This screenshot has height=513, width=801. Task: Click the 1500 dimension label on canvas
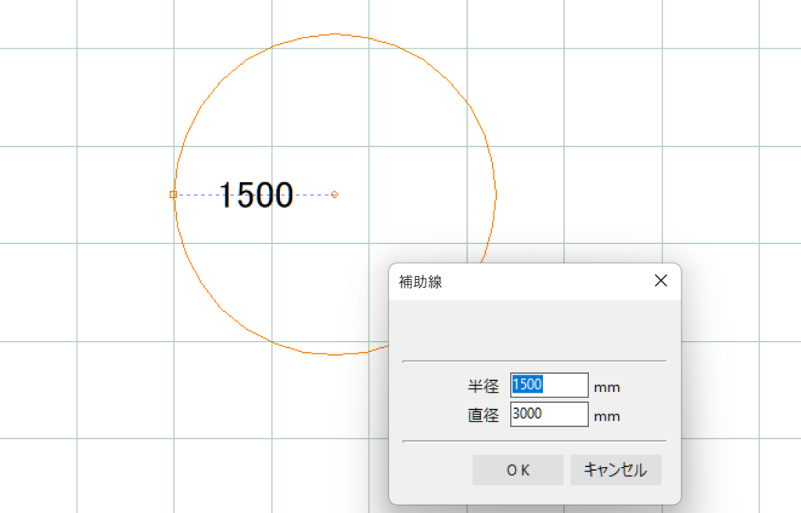coord(256,196)
